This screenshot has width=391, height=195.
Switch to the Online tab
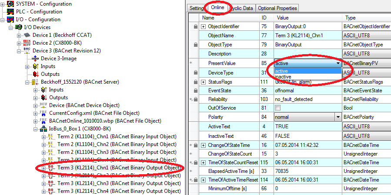click(x=217, y=7)
